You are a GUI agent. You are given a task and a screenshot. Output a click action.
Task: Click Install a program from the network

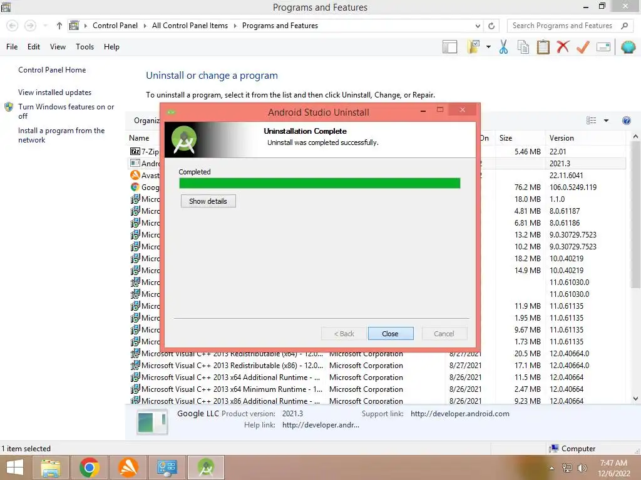tap(61, 135)
